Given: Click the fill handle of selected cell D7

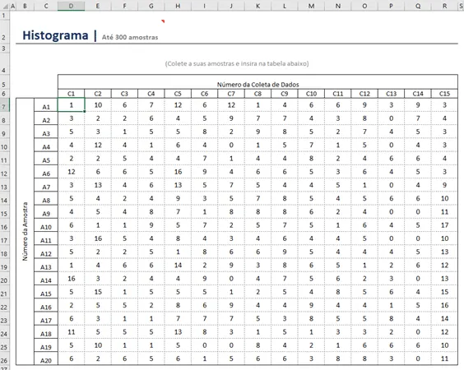Looking at the screenshot, I should coord(85,112).
